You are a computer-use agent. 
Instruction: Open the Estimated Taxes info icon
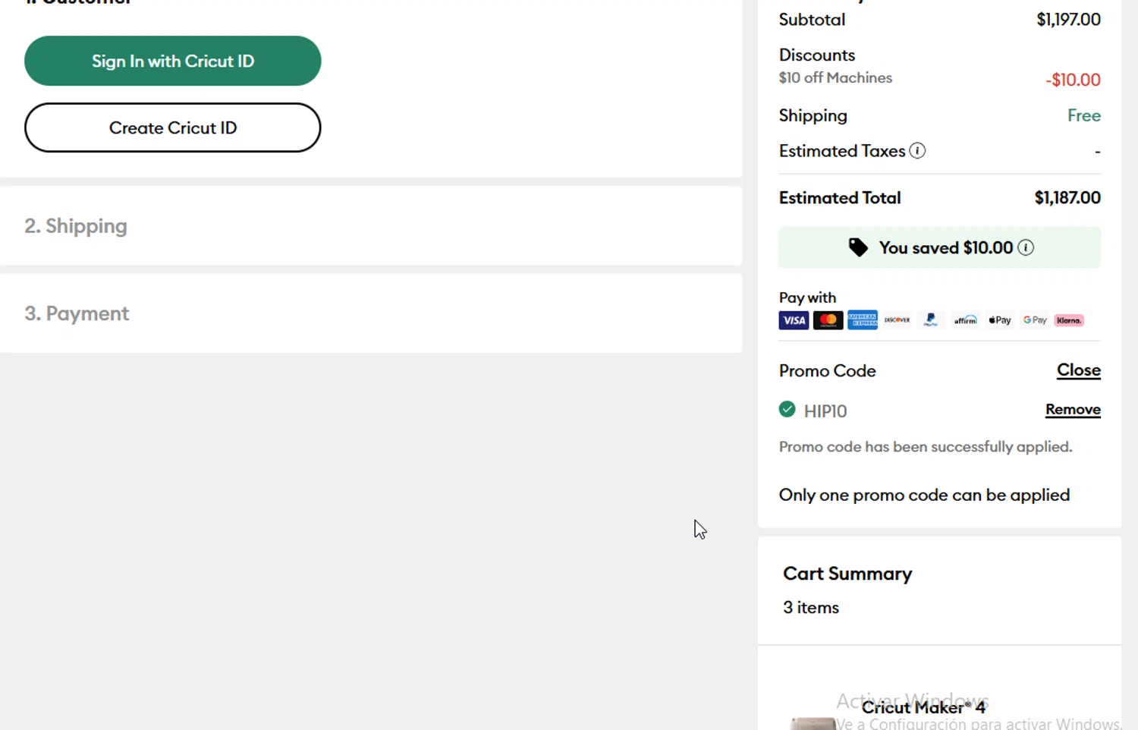coord(917,151)
